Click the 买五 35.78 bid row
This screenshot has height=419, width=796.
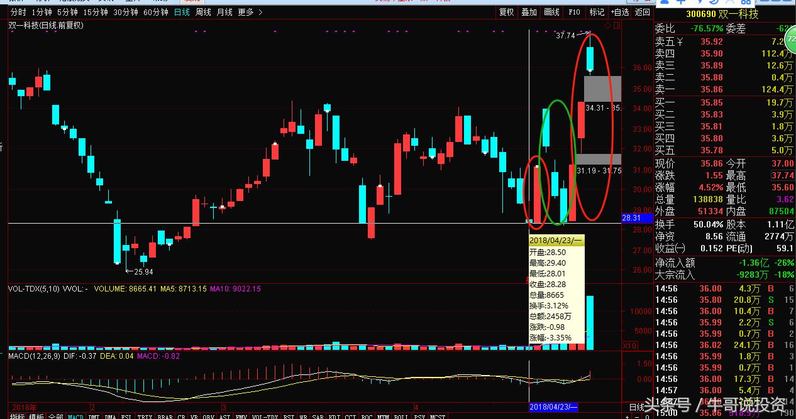pyautogui.click(x=724, y=150)
